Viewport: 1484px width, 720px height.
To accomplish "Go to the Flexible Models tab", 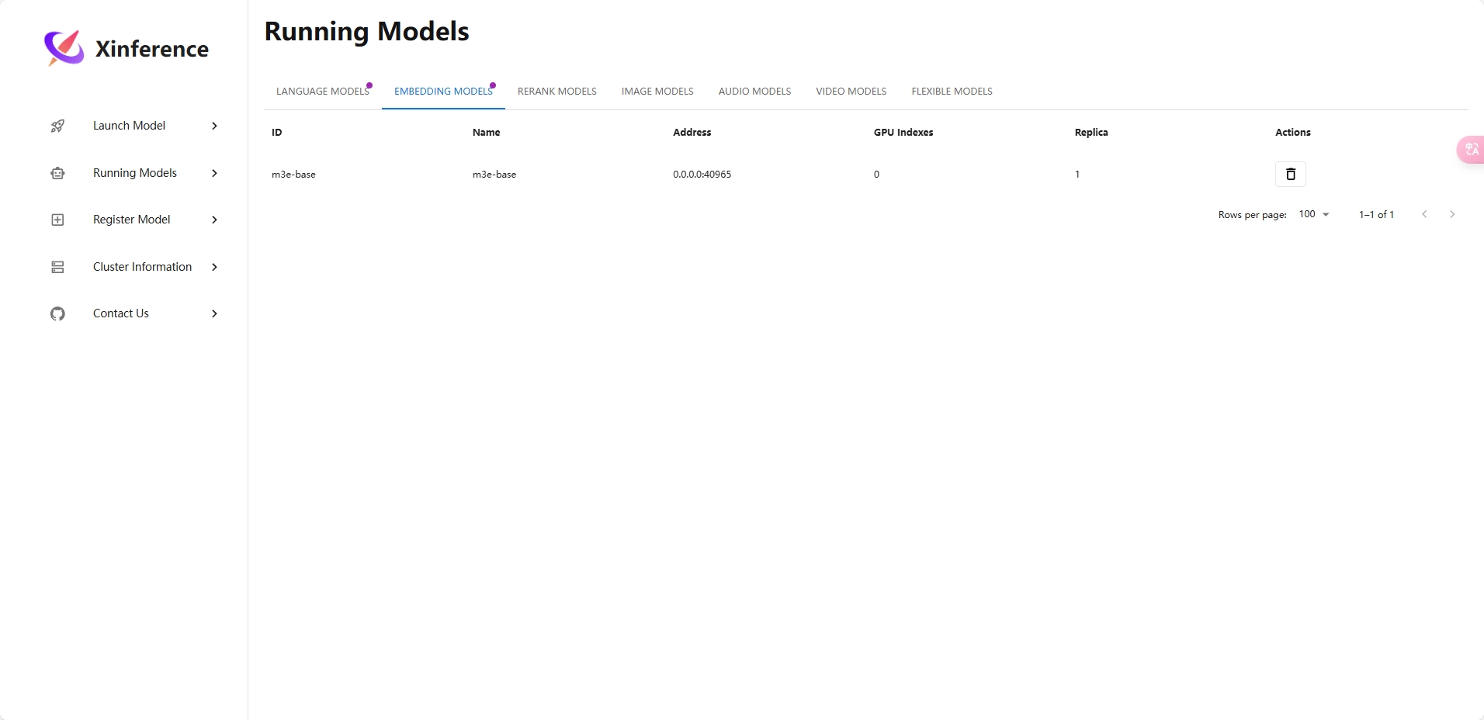I will (x=952, y=92).
